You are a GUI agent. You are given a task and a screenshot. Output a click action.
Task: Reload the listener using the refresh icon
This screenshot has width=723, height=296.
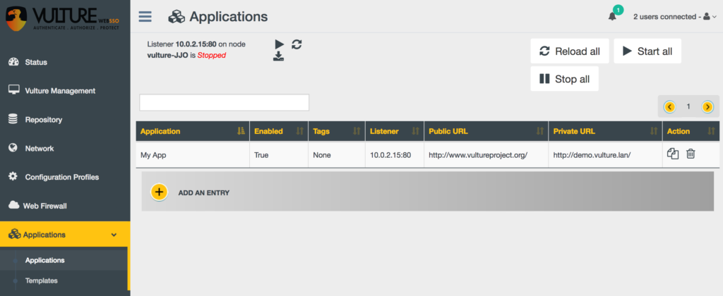[x=297, y=44]
